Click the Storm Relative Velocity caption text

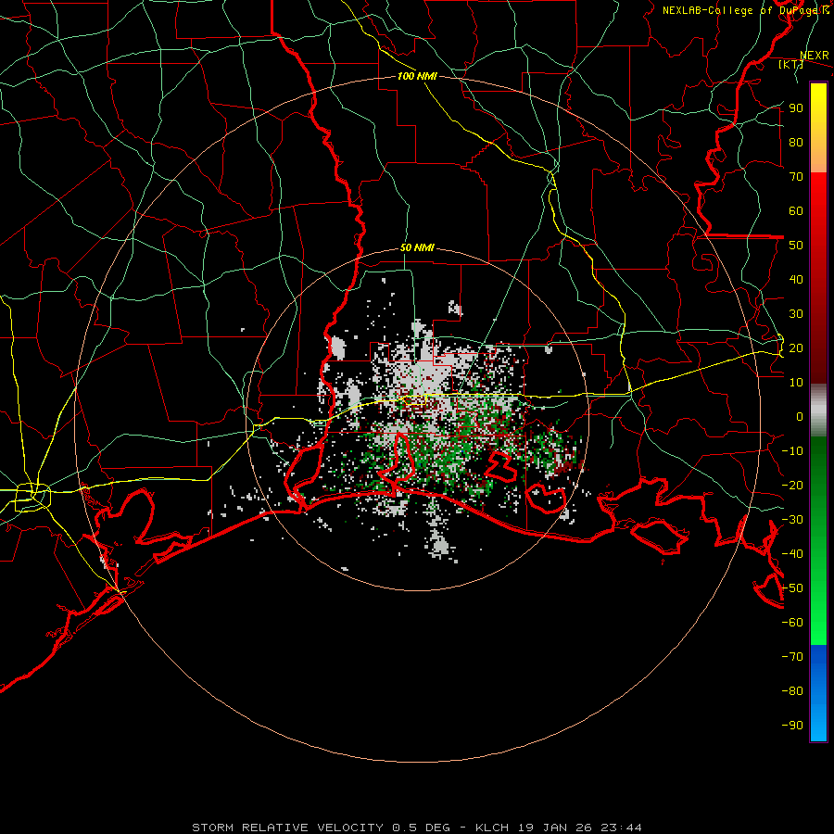click(416, 828)
